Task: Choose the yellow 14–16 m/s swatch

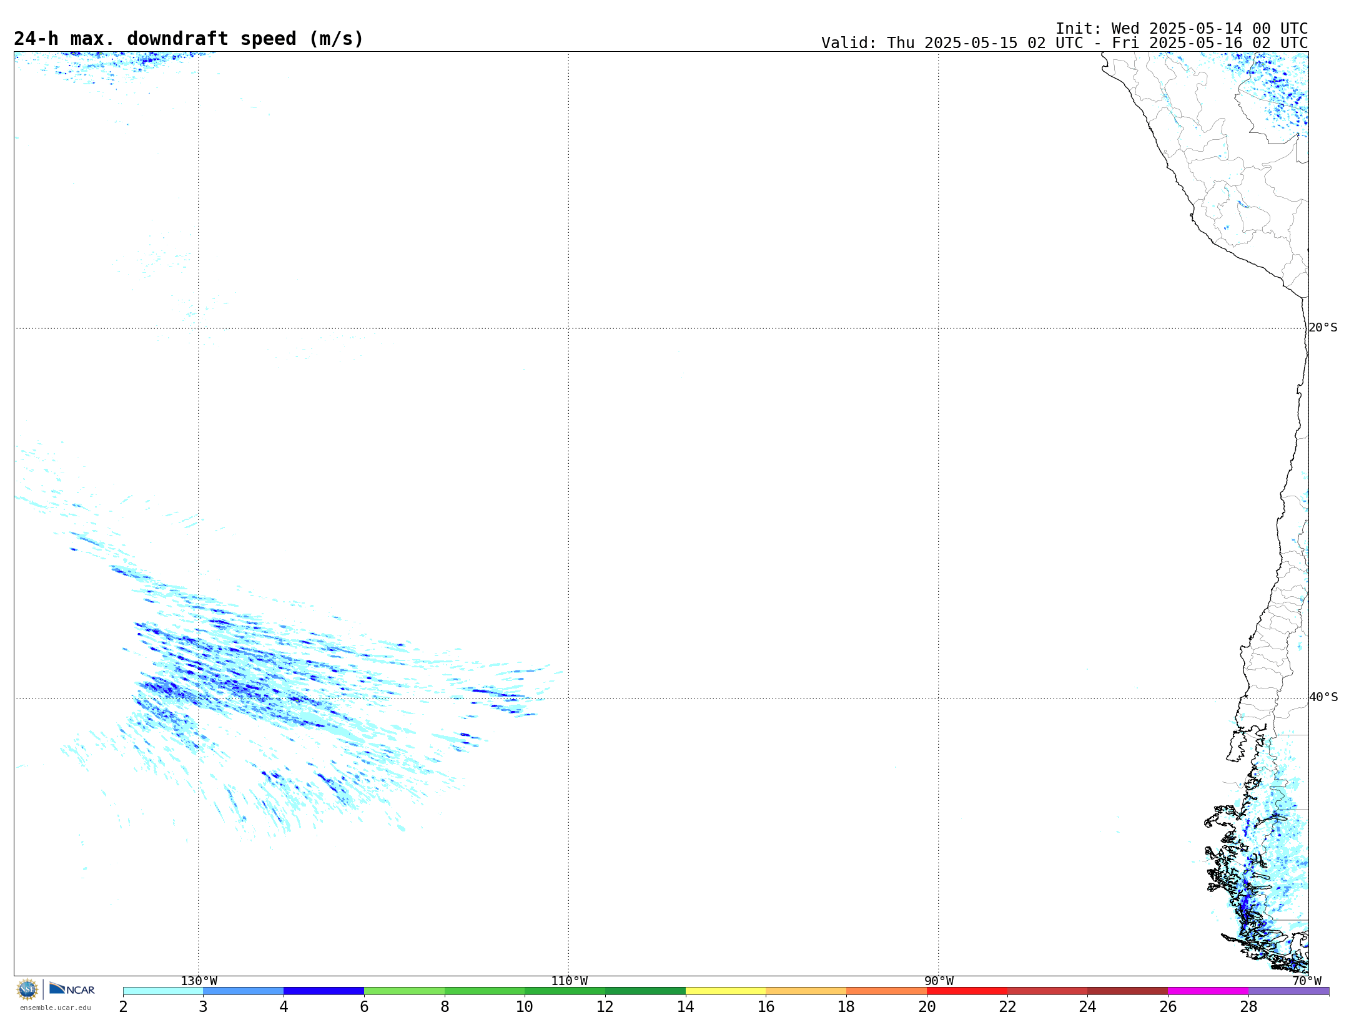Action: tap(726, 991)
